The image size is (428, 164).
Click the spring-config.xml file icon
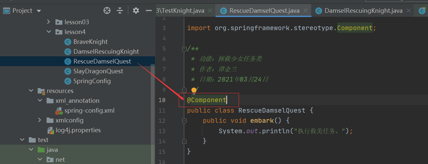(59, 110)
